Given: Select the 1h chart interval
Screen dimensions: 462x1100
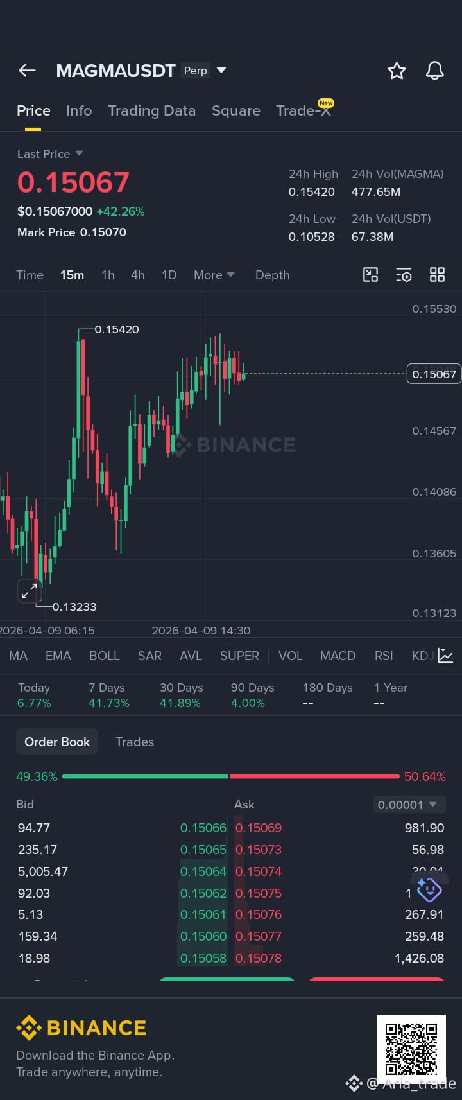Looking at the screenshot, I should point(108,275).
